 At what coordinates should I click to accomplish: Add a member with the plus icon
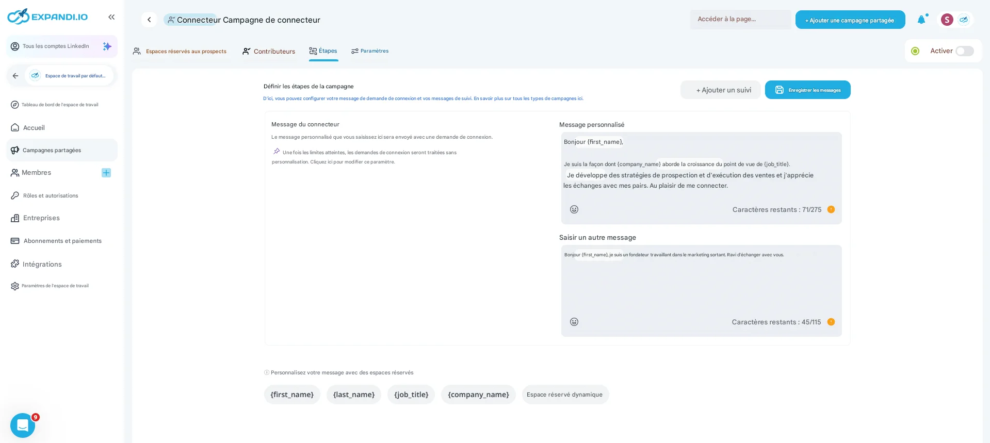click(x=106, y=173)
